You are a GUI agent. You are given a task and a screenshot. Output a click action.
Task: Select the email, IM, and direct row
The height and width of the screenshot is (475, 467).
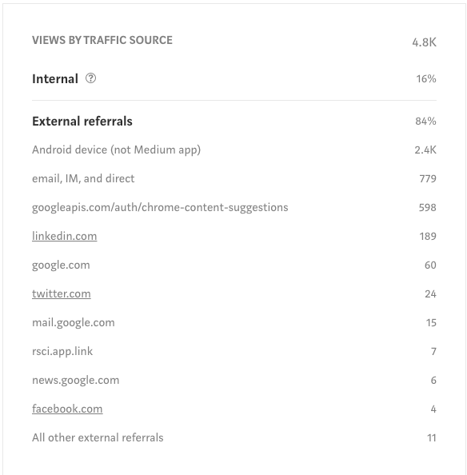pyautogui.click(x=234, y=178)
